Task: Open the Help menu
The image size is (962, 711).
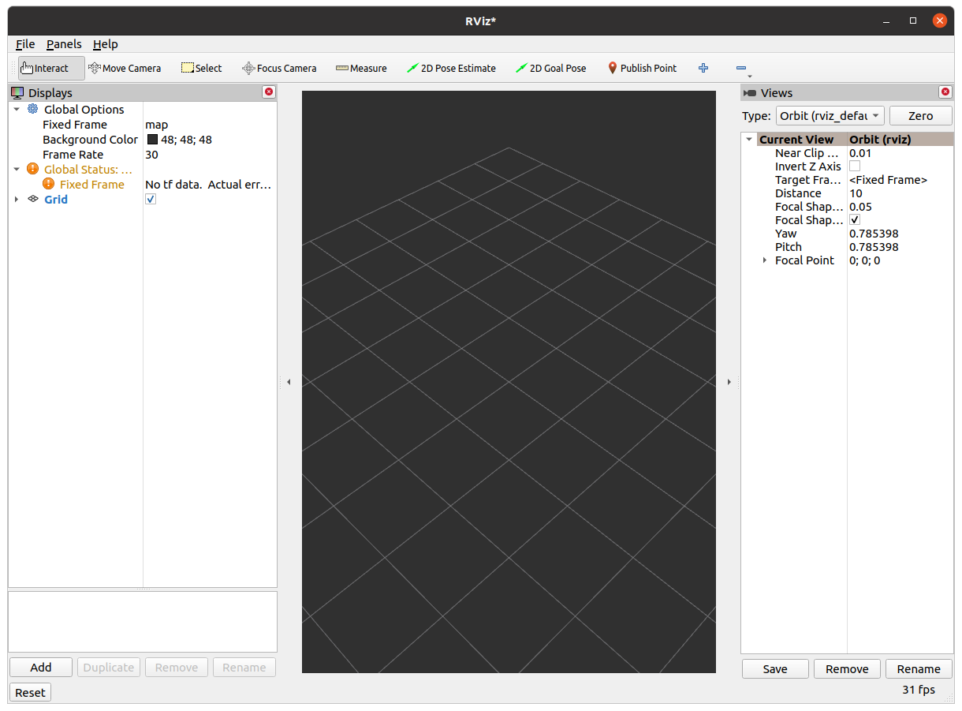Action: point(105,44)
